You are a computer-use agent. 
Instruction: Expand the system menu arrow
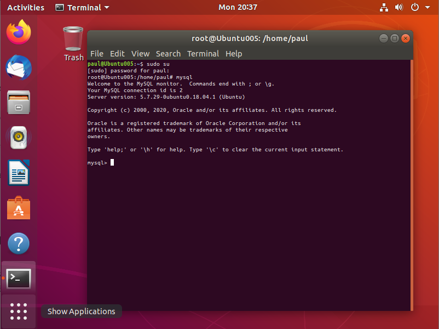(428, 7)
